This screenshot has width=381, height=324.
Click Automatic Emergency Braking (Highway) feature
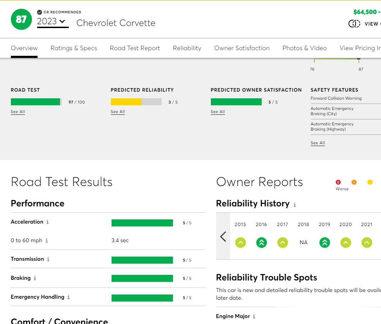point(332,127)
